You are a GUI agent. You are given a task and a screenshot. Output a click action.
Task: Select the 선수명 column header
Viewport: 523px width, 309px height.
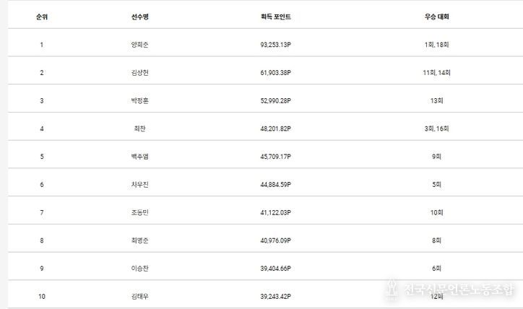[x=139, y=17]
